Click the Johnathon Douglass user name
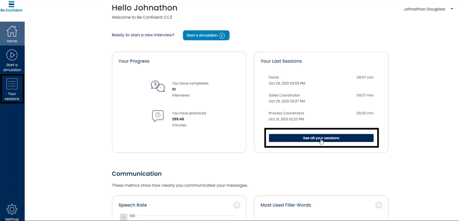This screenshot has width=459, height=221. pyautogui.click(x=424, y=9)
